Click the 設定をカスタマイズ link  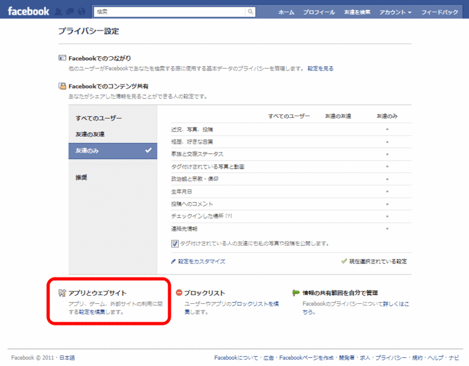coord(202,262)
